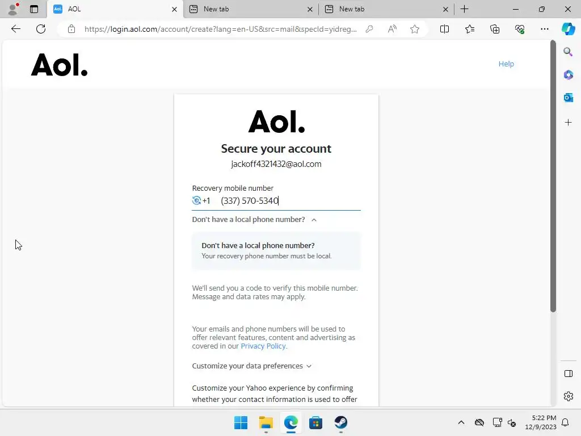Open Browser essentials heart icon
Image resolution: width=581 pixels, height=436 pixels.
click(520, 29)
